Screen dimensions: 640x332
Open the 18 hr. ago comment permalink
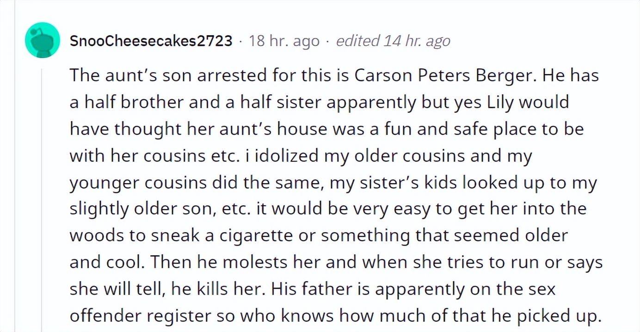pyautogui.click(x=284, y=41)
